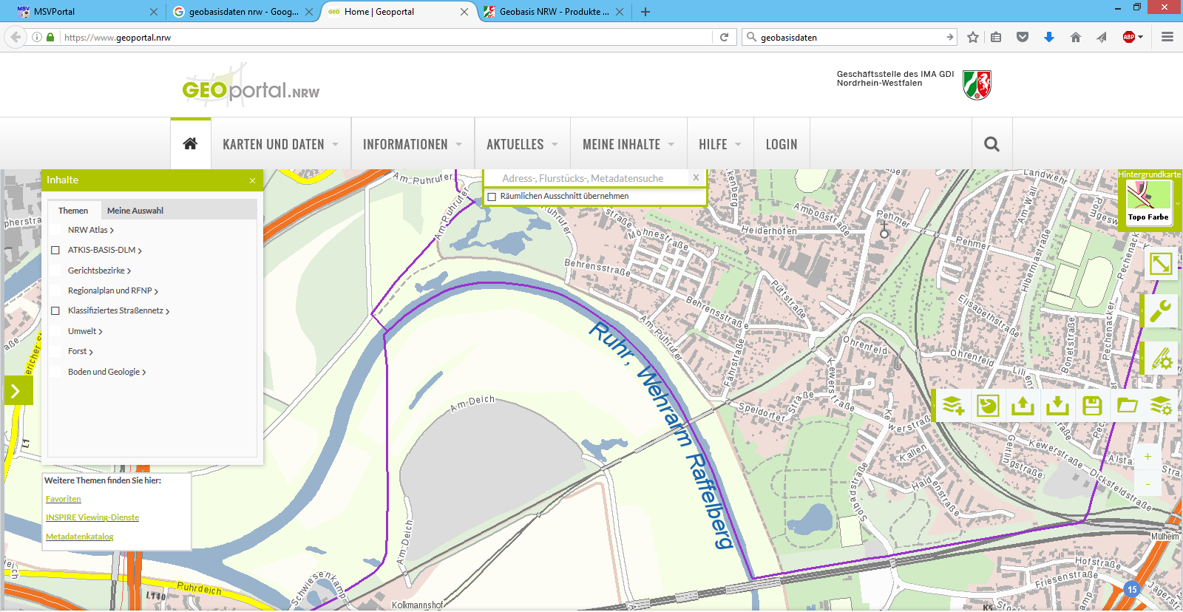
Task: Click the layer settings gear icon
Action: pos(1161,406)
